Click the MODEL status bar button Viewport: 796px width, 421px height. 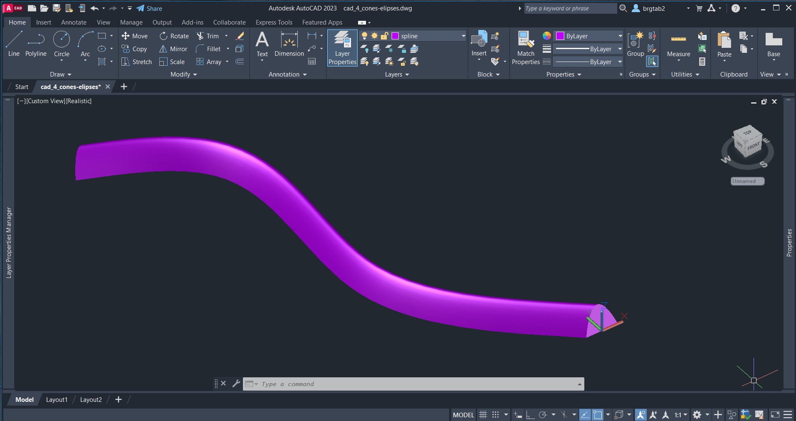tap(463, 415)
